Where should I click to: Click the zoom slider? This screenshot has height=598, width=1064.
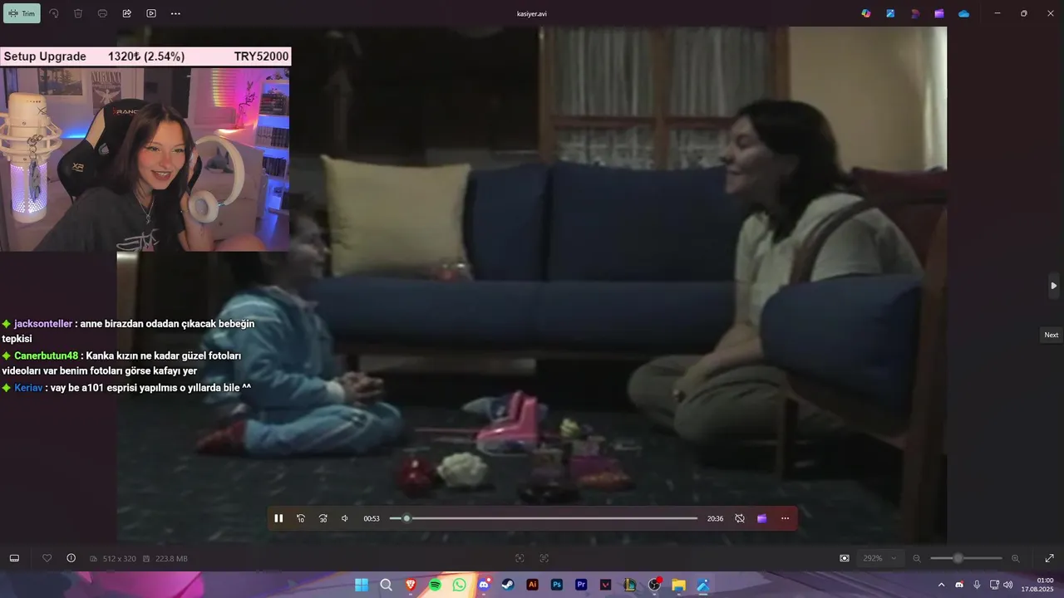(x=966, y=558)
